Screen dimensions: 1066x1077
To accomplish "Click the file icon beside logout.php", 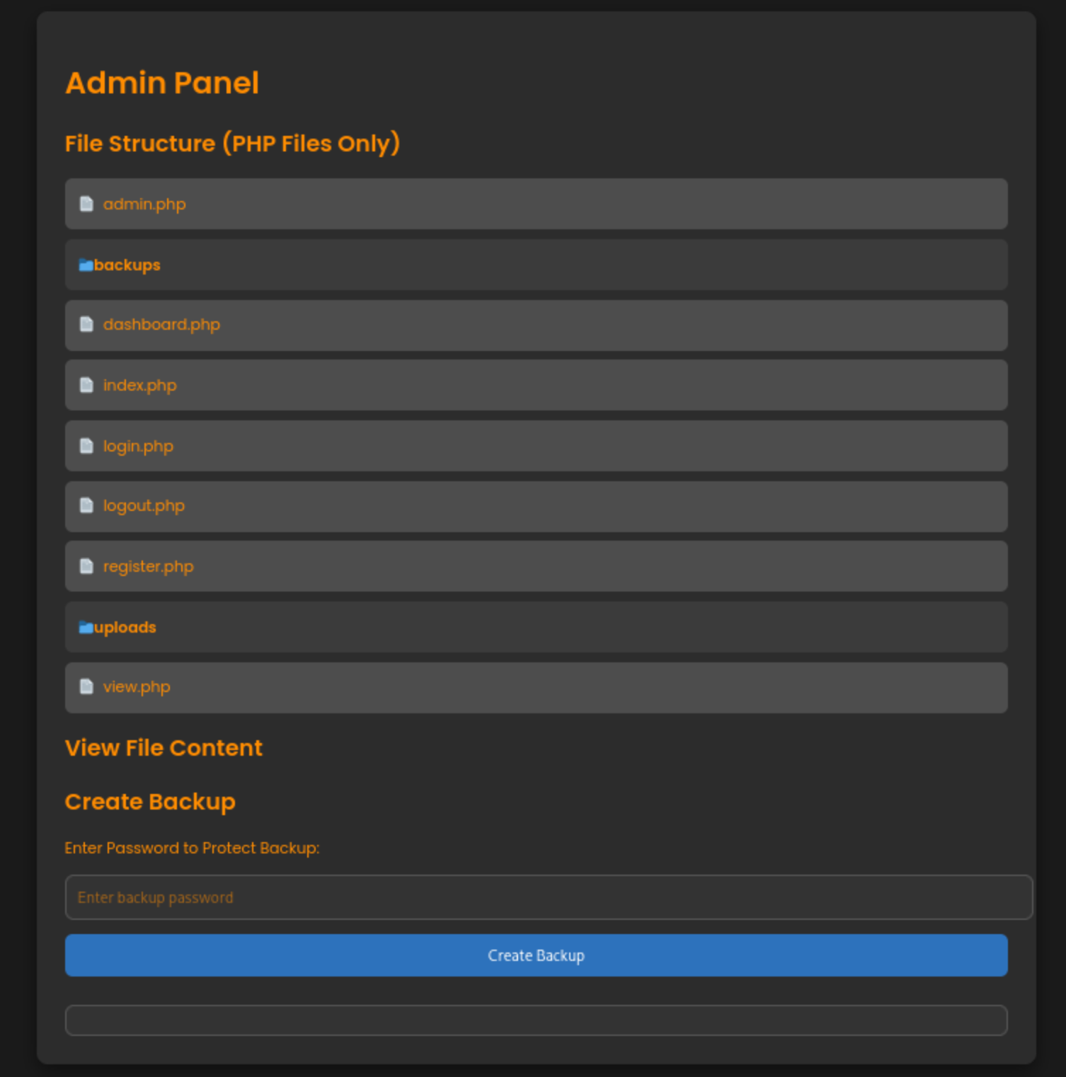I will [x=86, y=505].
